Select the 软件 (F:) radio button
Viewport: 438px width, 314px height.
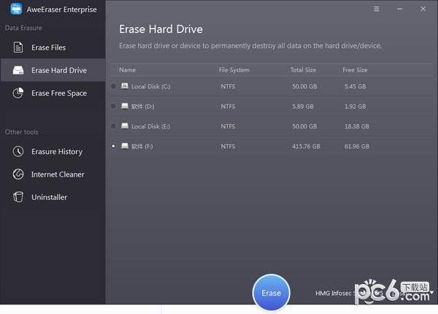coord(113,146)
